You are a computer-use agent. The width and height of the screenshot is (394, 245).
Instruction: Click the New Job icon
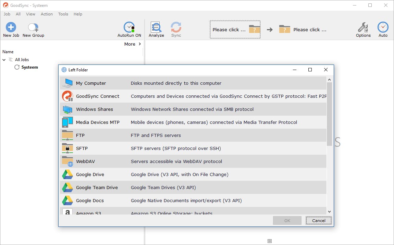coord(11,27)
